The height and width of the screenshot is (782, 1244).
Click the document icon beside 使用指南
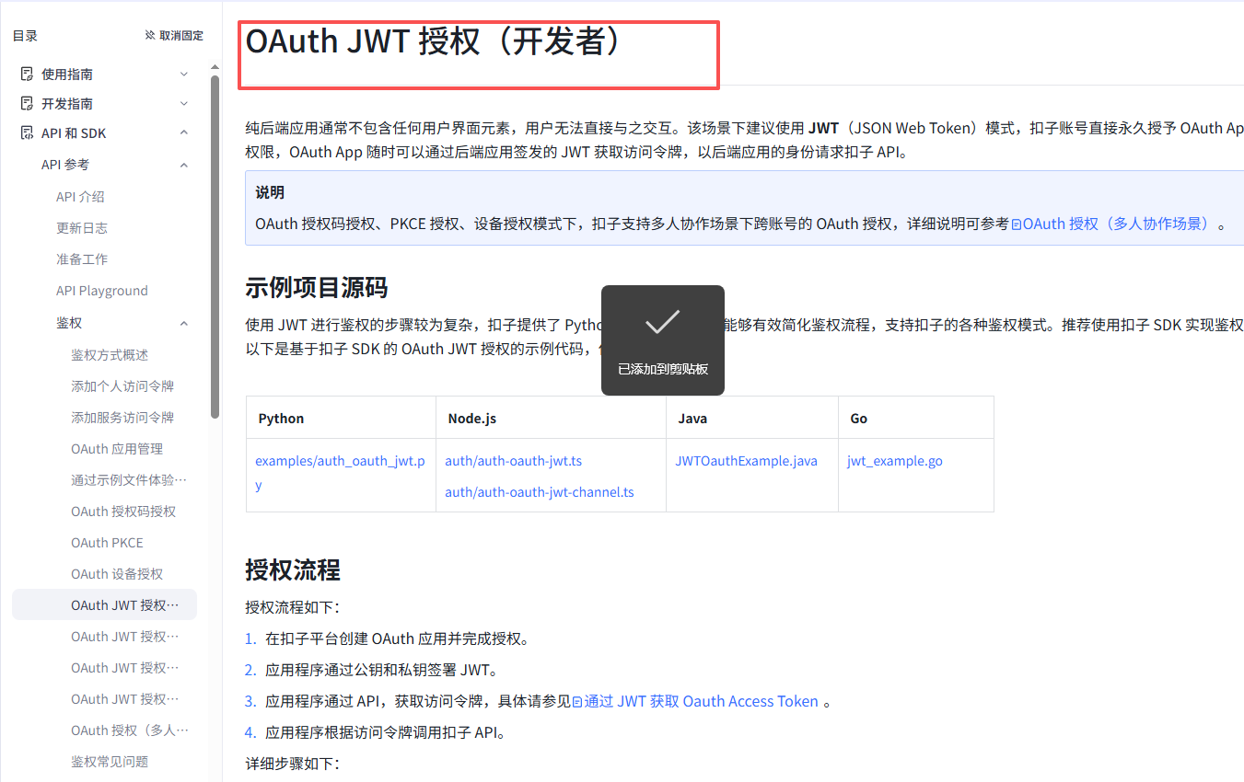click(27, 74)
